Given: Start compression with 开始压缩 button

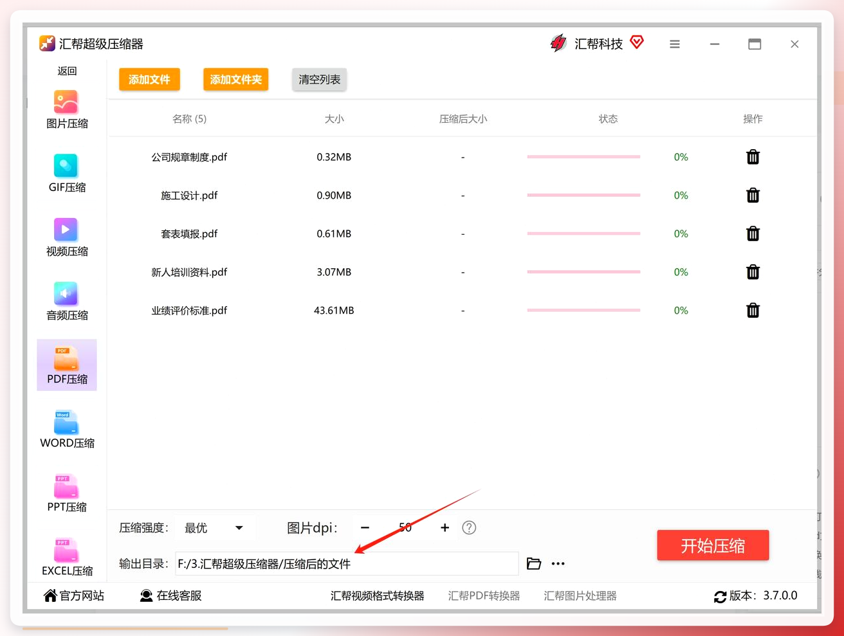Looking at the screenshot, I should 713,546.
